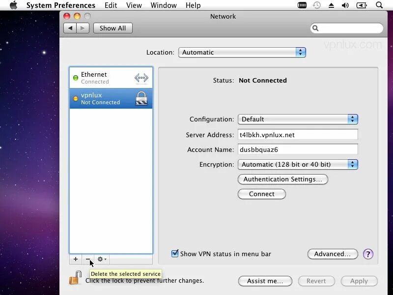Click the vpnlux padlock icon in the list

141,98
